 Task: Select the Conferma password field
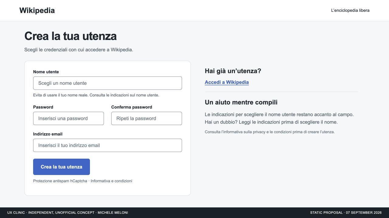pos(146,118)
